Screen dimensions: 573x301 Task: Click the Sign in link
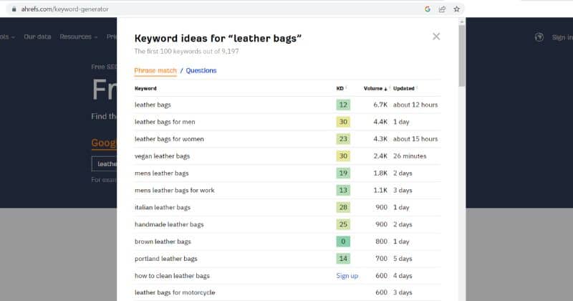click(x=562, y=37)
